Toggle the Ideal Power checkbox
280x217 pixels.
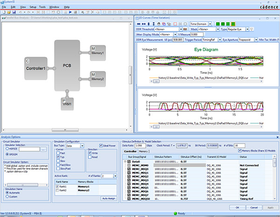(x=101, y=146)
